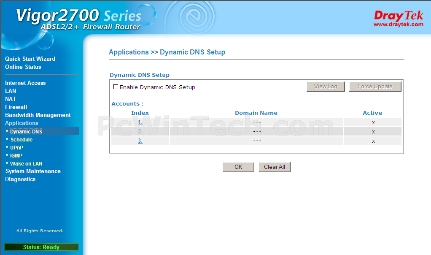Image resolution: width=431 pixels, height=255 pixels.
Task: Click the Accounts label
Action: [127, 104]
